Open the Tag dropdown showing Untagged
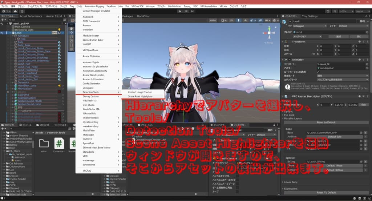Viewport: 372px width, 201px height. pos(310,26)
